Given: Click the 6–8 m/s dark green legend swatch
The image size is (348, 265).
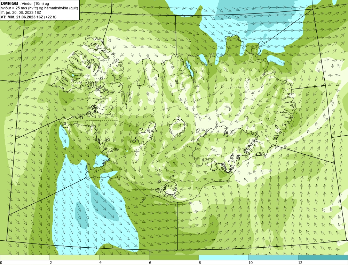Looking at the screenshot, I should point(174,258).
